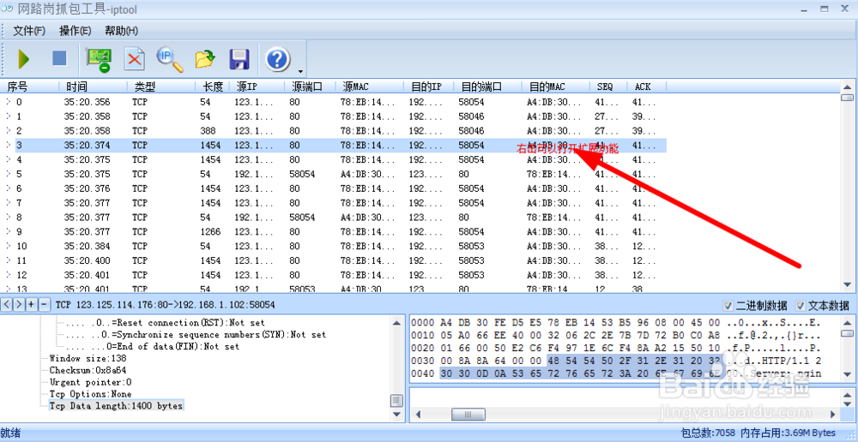This screenshot has width=858, height=442.
Task: Select packet 6 time 35:20.376
Action: (87, 188)
